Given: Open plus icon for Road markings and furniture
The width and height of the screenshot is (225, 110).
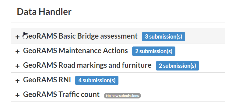Looking at the screenshot, I should point(17,66).
